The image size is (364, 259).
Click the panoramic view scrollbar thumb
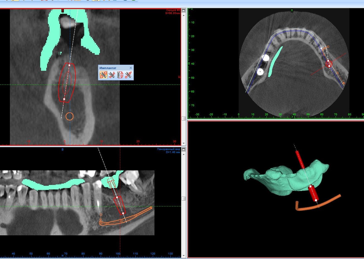[184, 198]
